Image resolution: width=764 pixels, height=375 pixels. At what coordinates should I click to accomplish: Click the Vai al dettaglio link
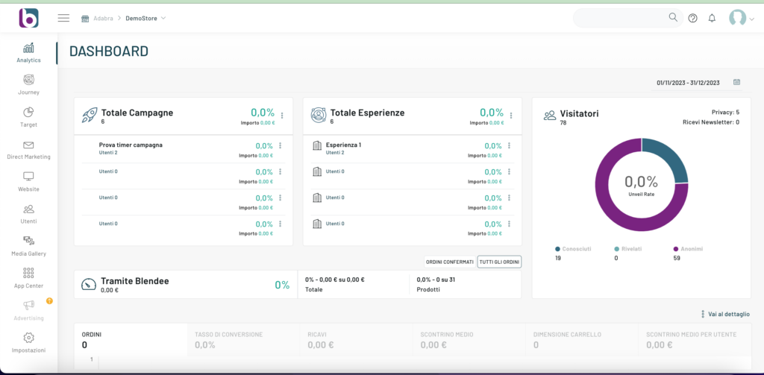point(724,314)
